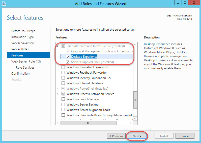201x143 pixels.
Task: Close the Add Roles and Features Wizard
Action: click(194, 3)
